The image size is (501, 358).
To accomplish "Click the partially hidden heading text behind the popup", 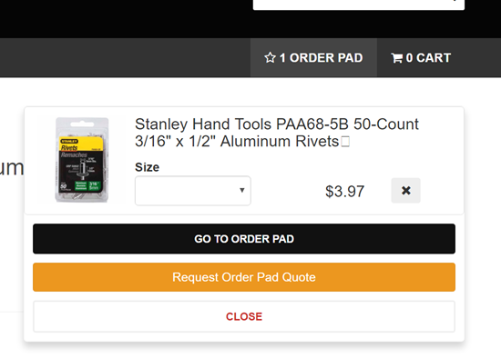I will click(x=12, y=168).
